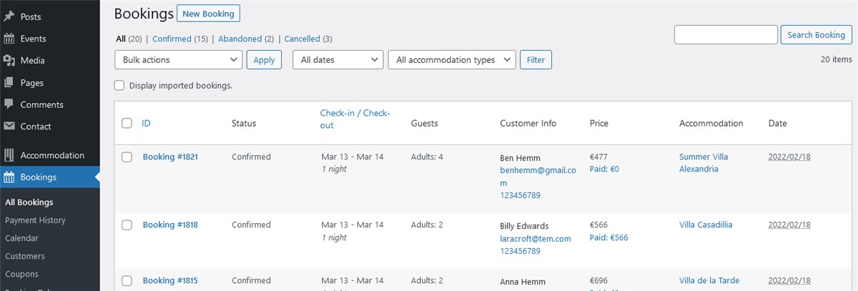Click price €477 cell
Screen dimensions: 858x291
(599, 157)
